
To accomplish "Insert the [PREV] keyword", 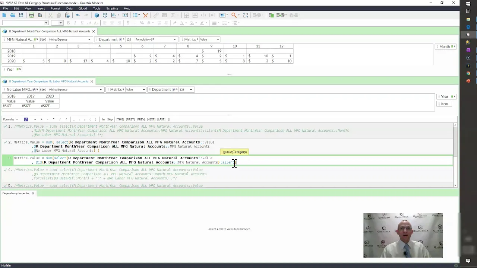I will point(140,119).
